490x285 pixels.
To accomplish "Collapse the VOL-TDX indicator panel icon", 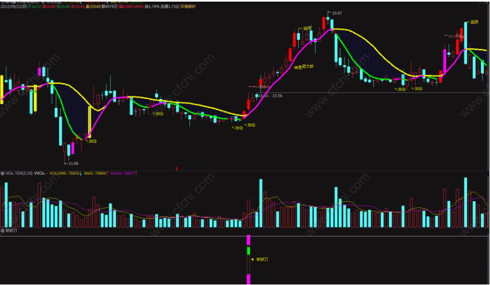I will pos(2,173).
